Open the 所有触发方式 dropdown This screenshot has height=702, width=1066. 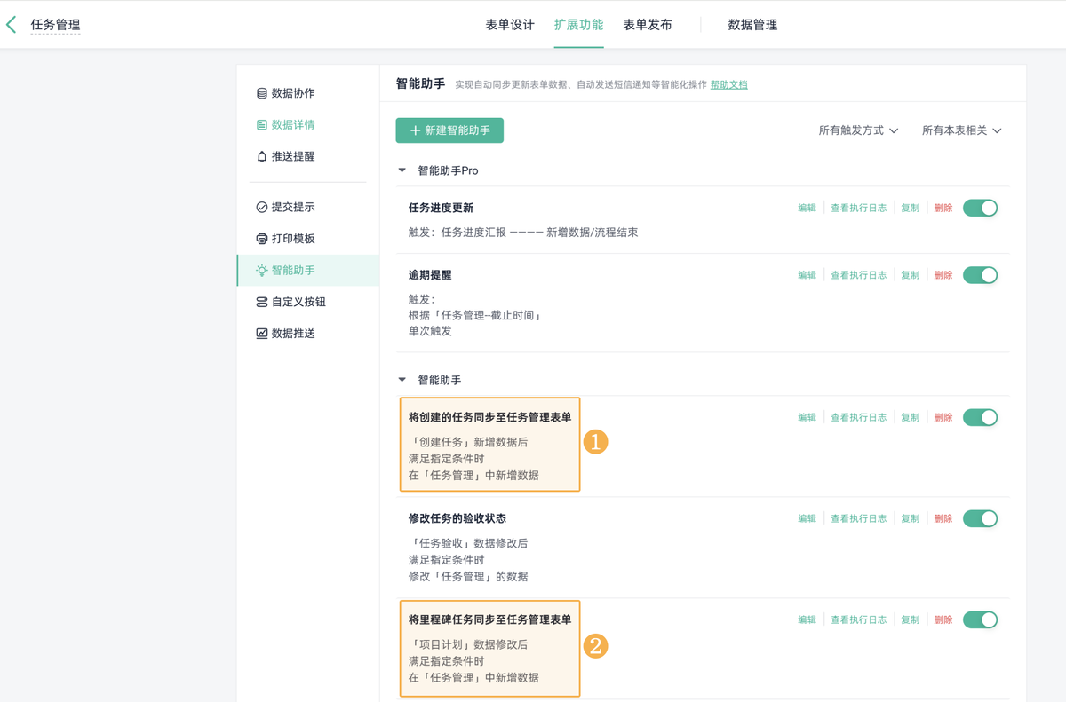[858, 130]
